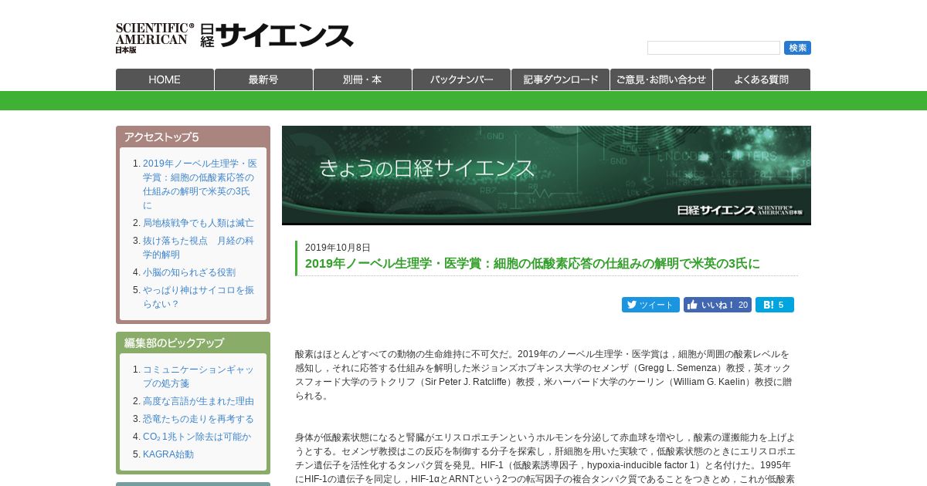Image resolution: width=927 pixels, height=486 pixels.
Task: Open the 記事ダウンロード menu tab
Action: tap(560, 79)
